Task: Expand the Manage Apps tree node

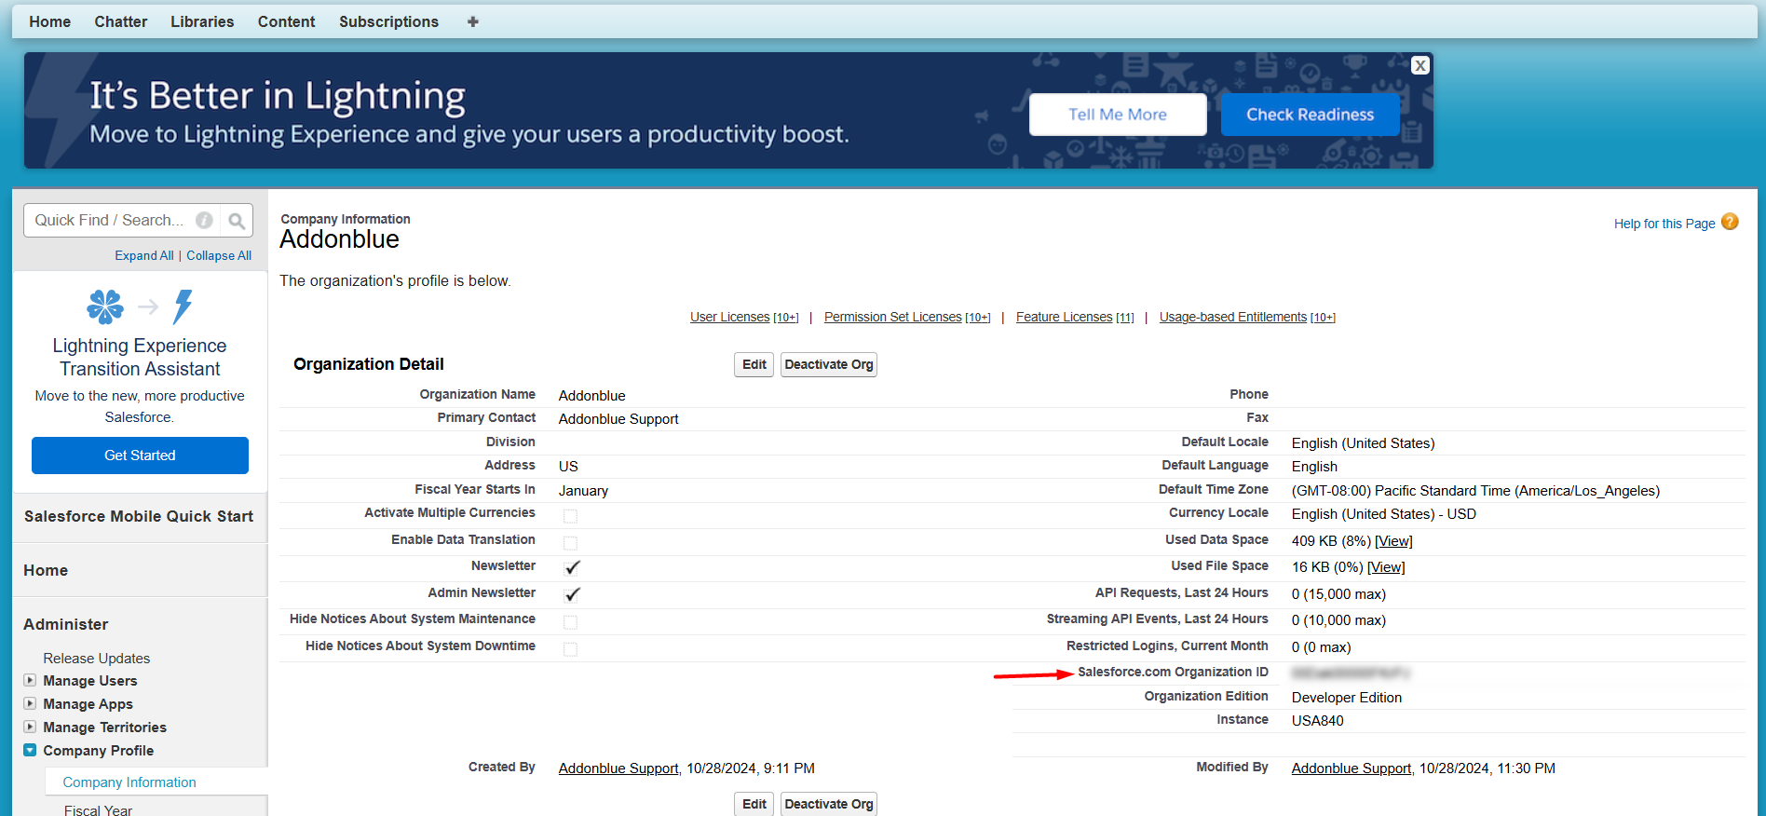Action: (30, 703)
